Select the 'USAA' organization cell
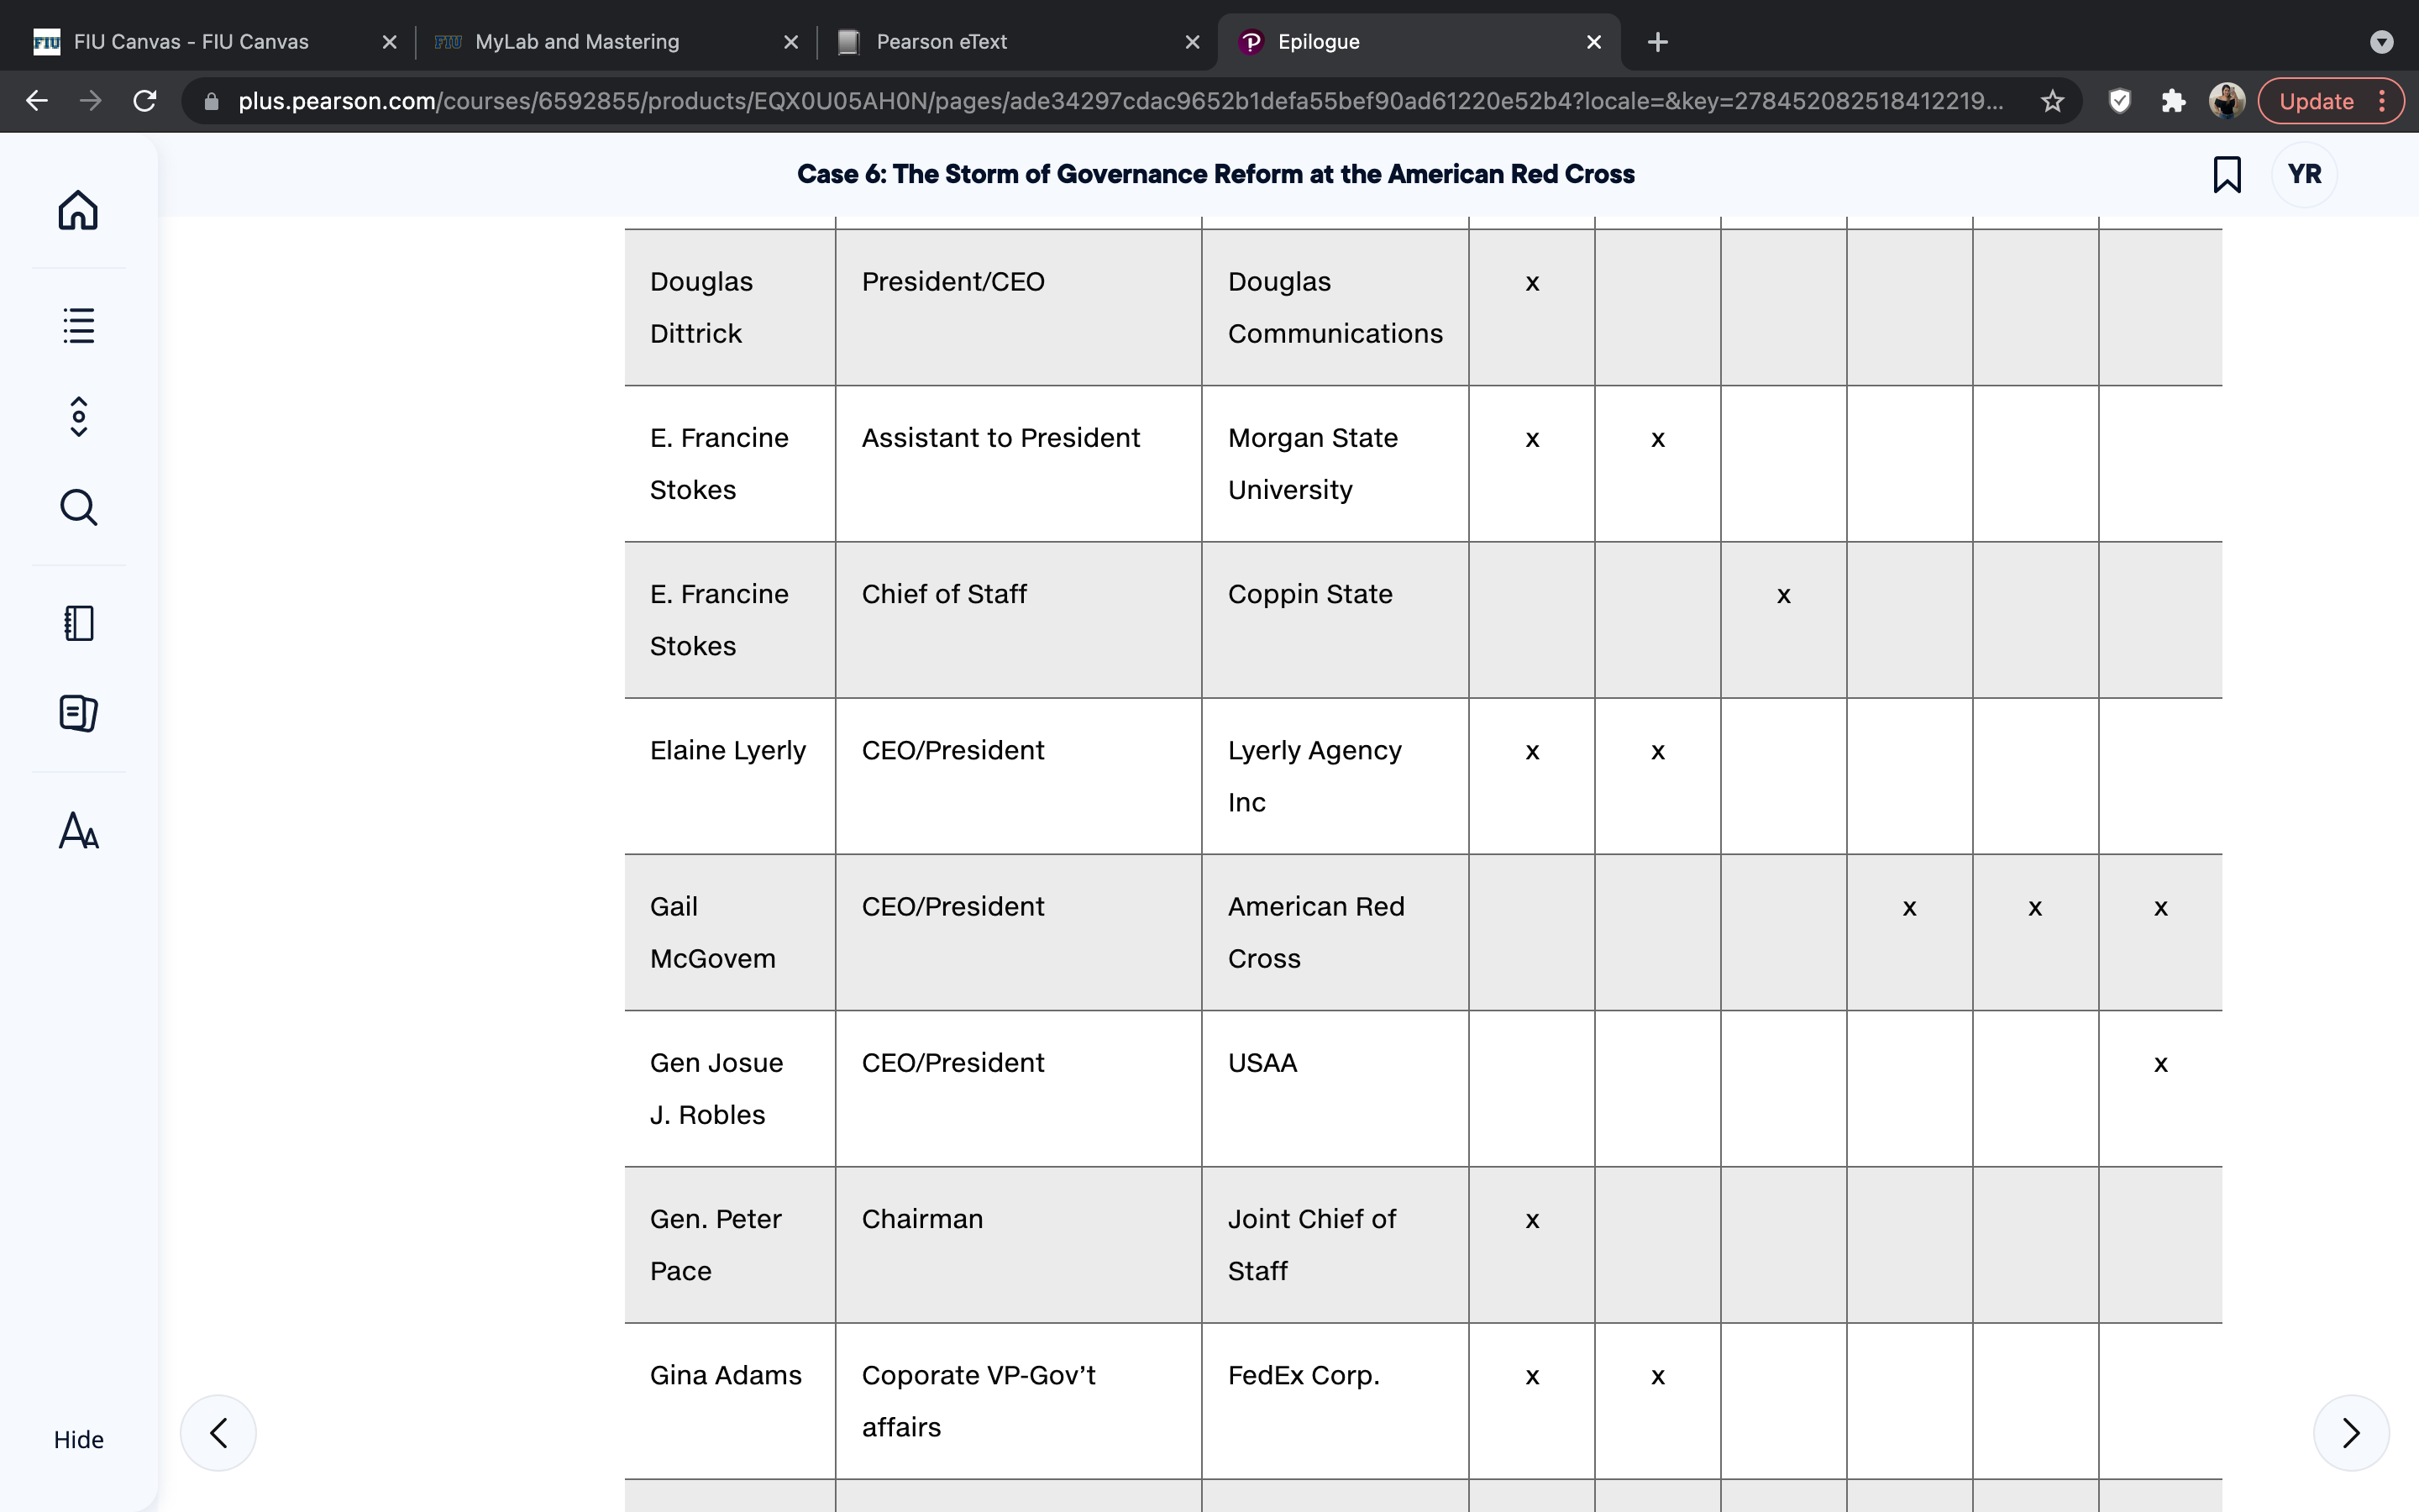The image size is (2419, 1512). tap(1335, 1088)
